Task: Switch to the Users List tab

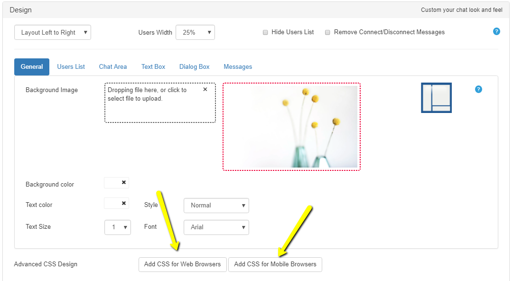Action: [71, 67]
